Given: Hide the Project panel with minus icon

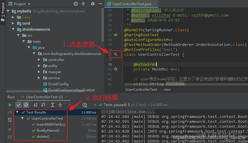Looking at the screenshot, I should point(100,4).
